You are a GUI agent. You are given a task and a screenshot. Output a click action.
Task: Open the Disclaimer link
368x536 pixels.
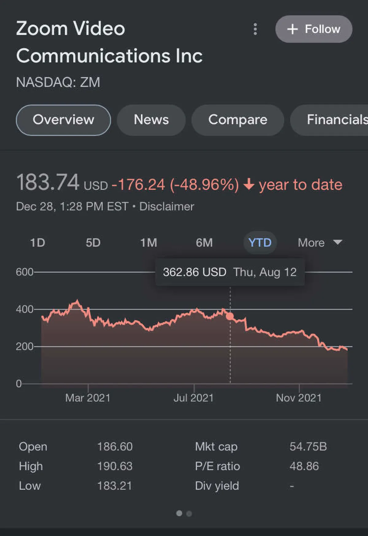(167, 206)
